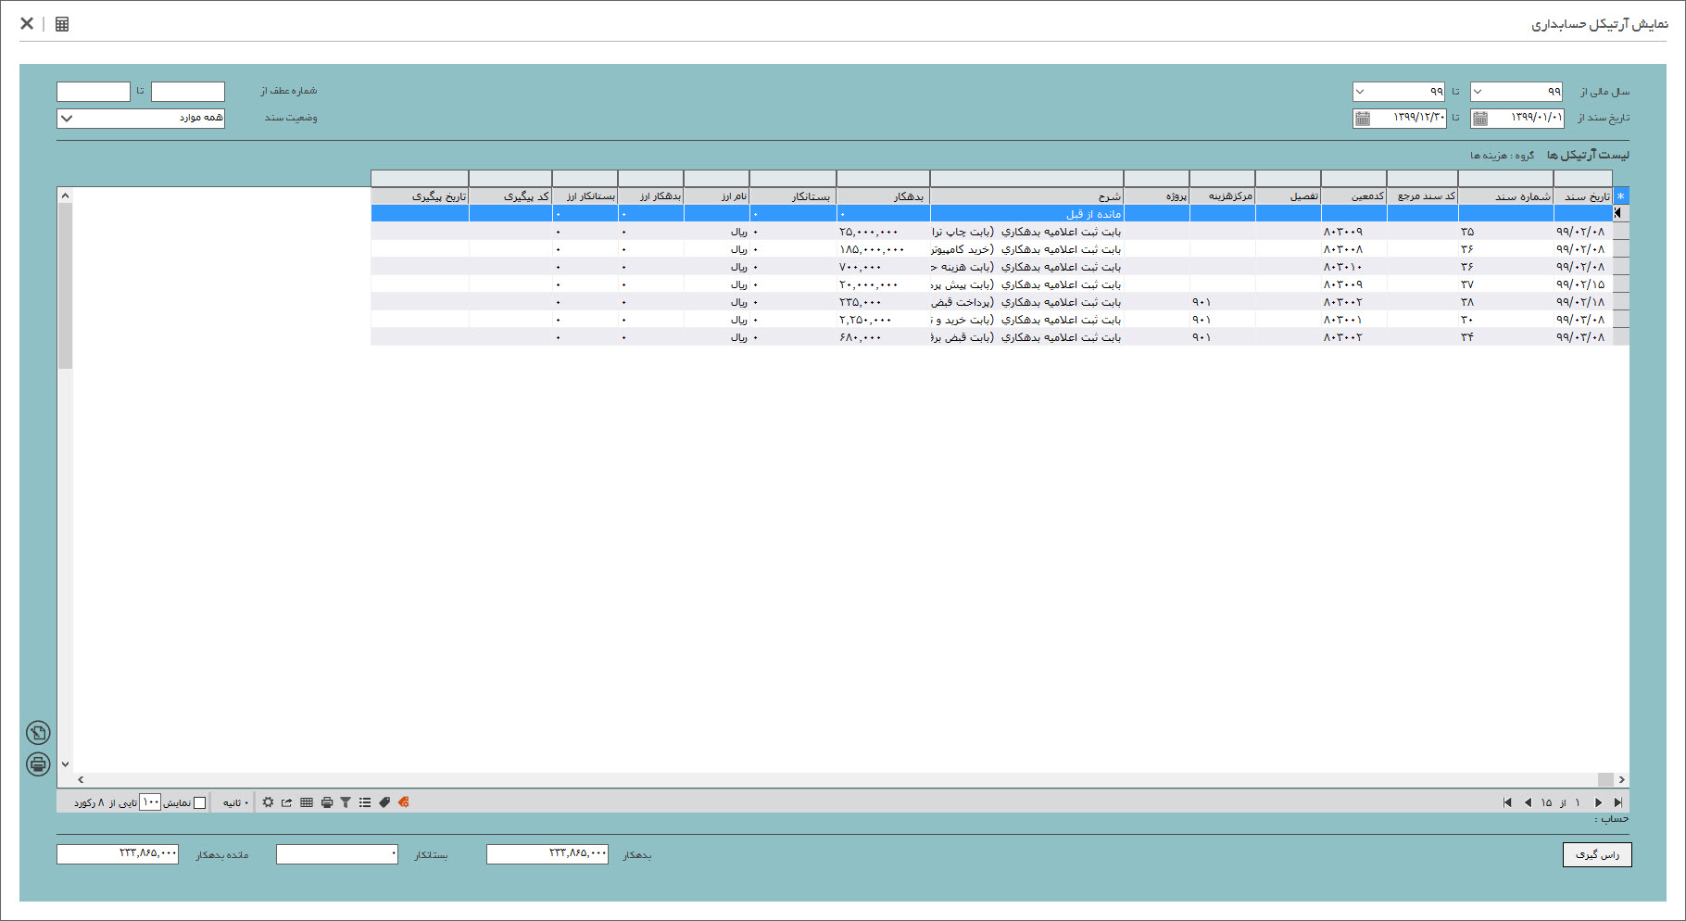The width and height of the screenshot is (1686, 921).
Task: Click the شرح column header
Action: point(1027,196)
